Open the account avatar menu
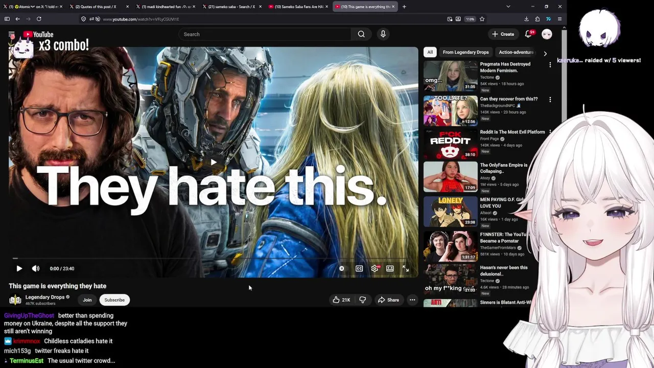This screenshot has height=368, width=654. coord(547,34)
